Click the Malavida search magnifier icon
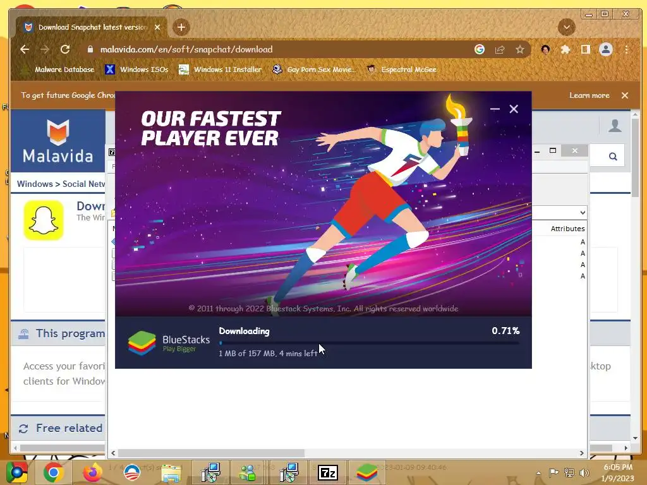The width and height of the screenshot is (647, 485). point(613,157)
